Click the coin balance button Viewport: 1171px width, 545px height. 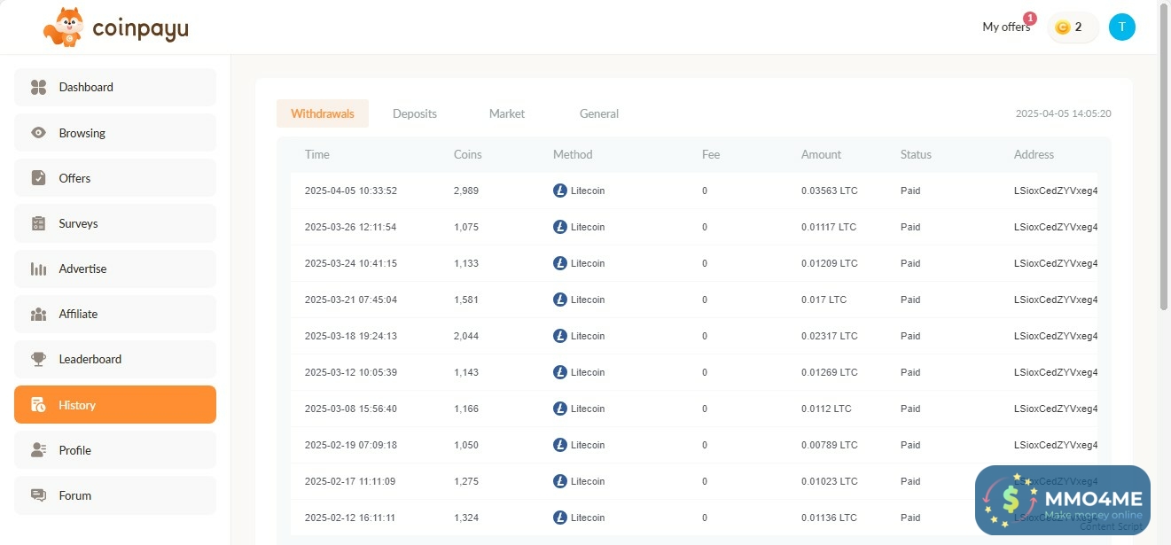pos(1073,27)
